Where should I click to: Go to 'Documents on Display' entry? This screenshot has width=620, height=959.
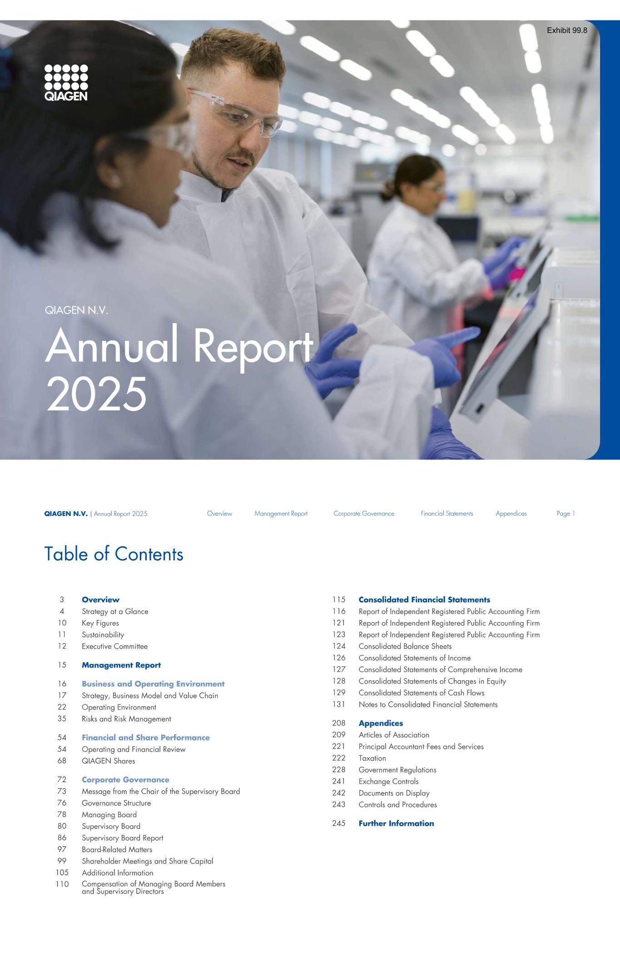pyautogui.click(x=394, y=793)
